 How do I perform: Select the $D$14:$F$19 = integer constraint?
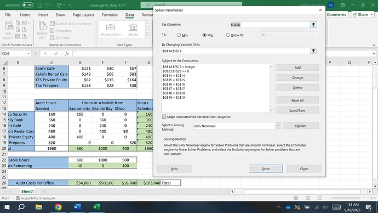pos(179,67)
